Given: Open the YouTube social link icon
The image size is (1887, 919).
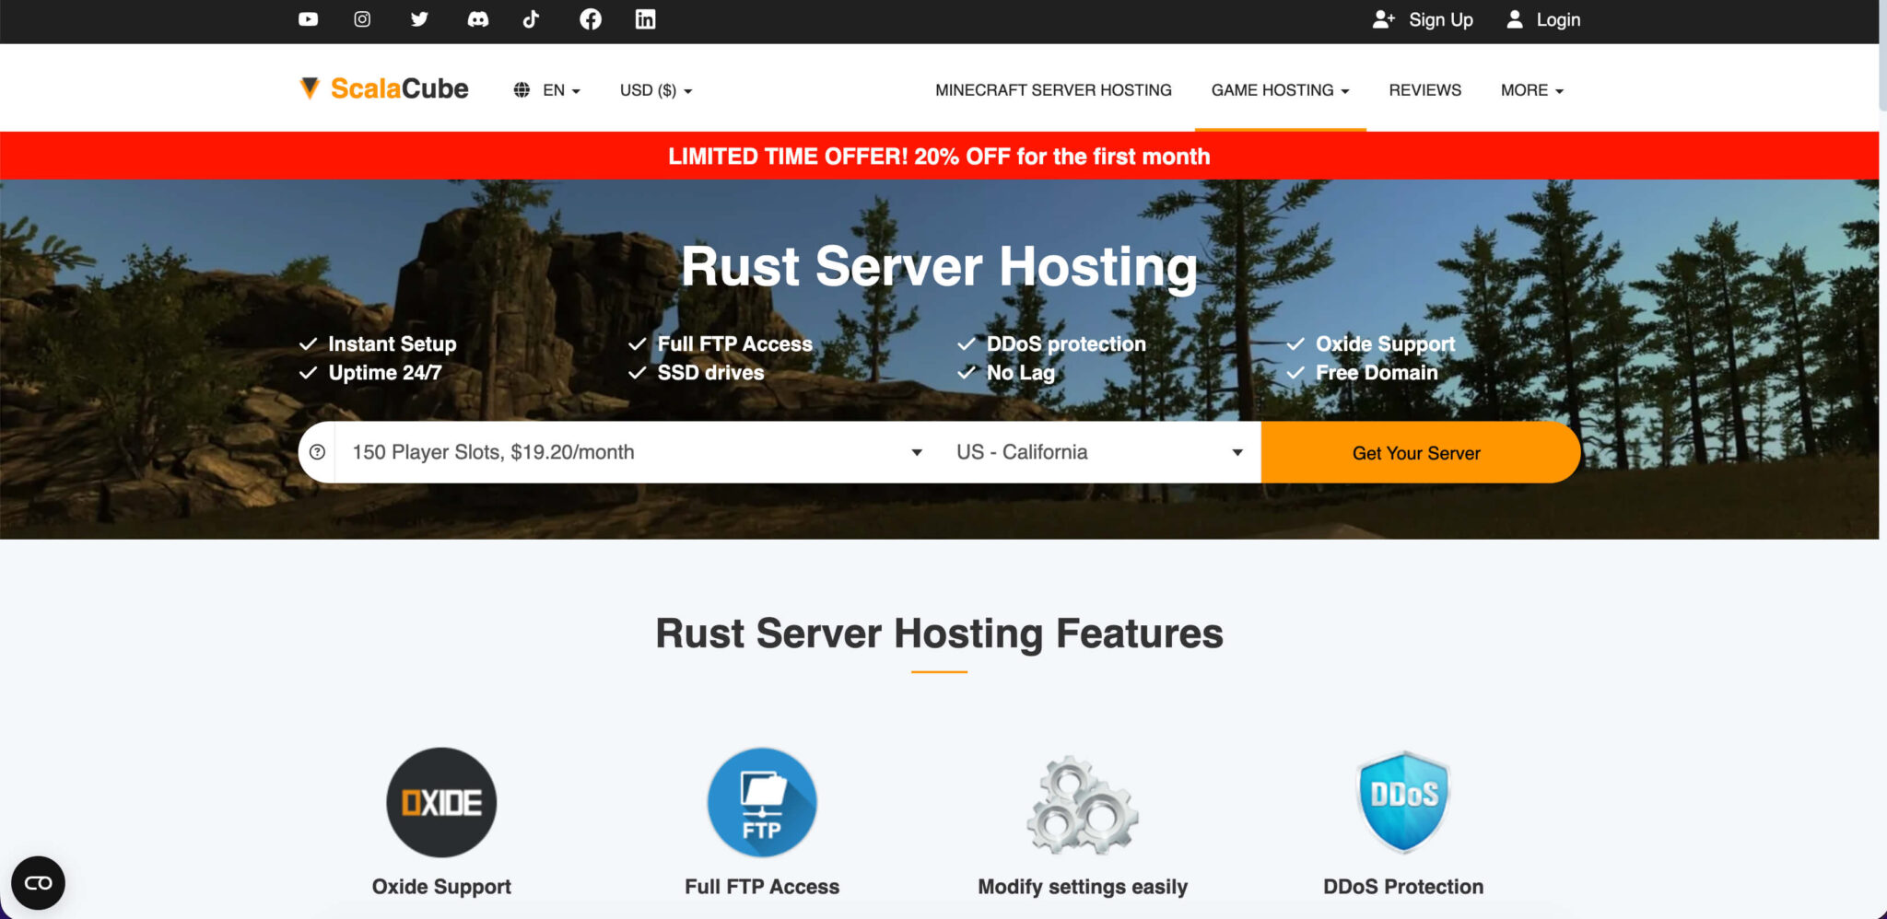Looking at the screenshot, I should point(309,19).
